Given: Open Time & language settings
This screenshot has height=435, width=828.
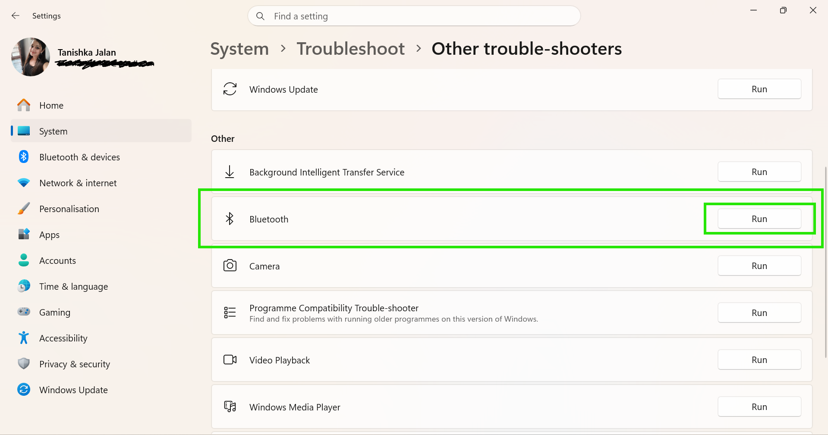Looking at the screenshot, I should coord(101,286).
